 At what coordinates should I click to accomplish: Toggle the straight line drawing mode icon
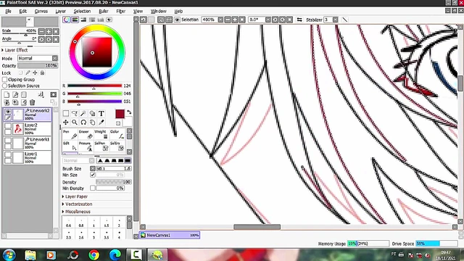point(345,20)
